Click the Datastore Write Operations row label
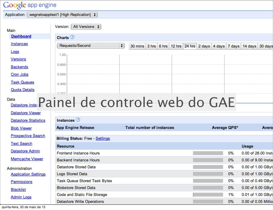 click(80, 201)
